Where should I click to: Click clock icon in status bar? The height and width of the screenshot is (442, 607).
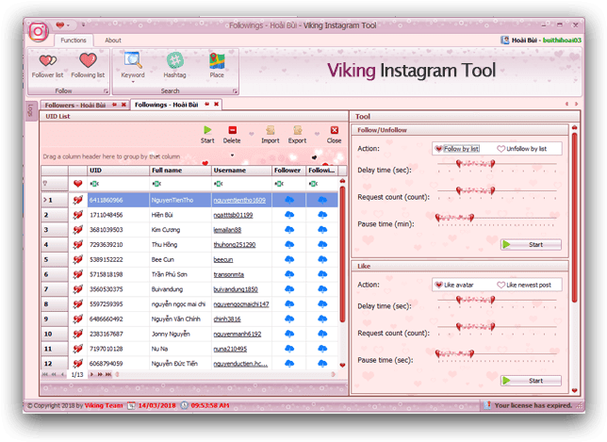click(x=185, y=405)
